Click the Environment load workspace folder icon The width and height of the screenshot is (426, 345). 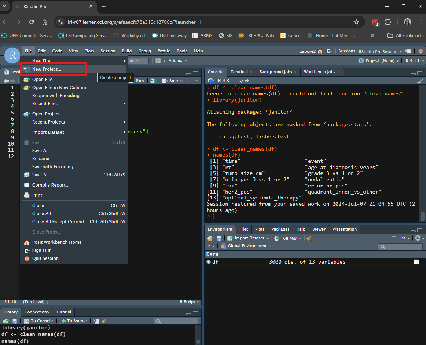(210, 238)
